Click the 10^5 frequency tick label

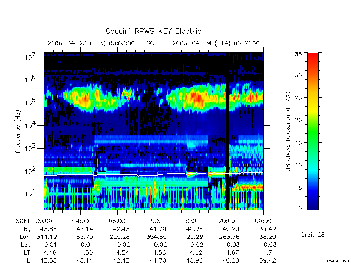(30, 102)
